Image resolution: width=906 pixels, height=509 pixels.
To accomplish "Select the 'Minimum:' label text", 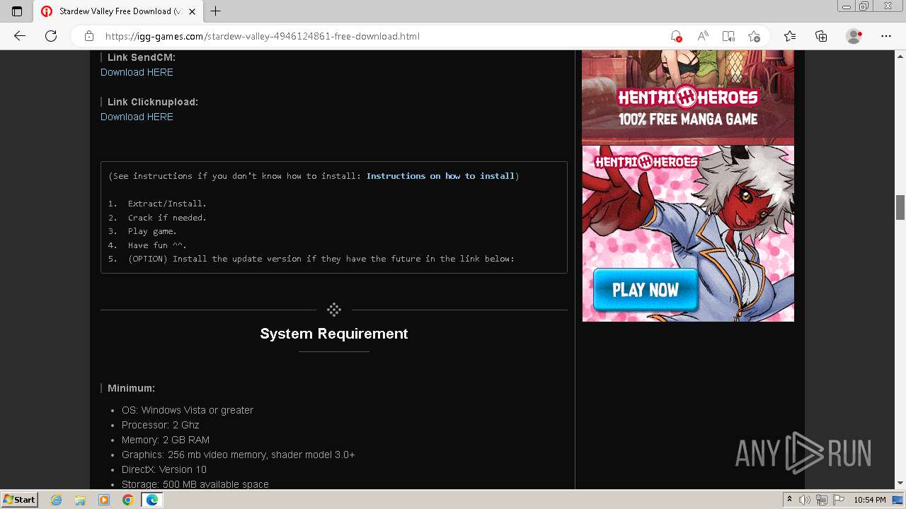I will [131, 388].
